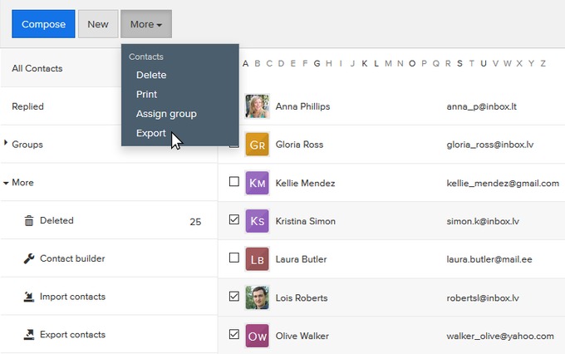
Task: Click the wrench icon for Contact builder
Action: coord(29,258)
